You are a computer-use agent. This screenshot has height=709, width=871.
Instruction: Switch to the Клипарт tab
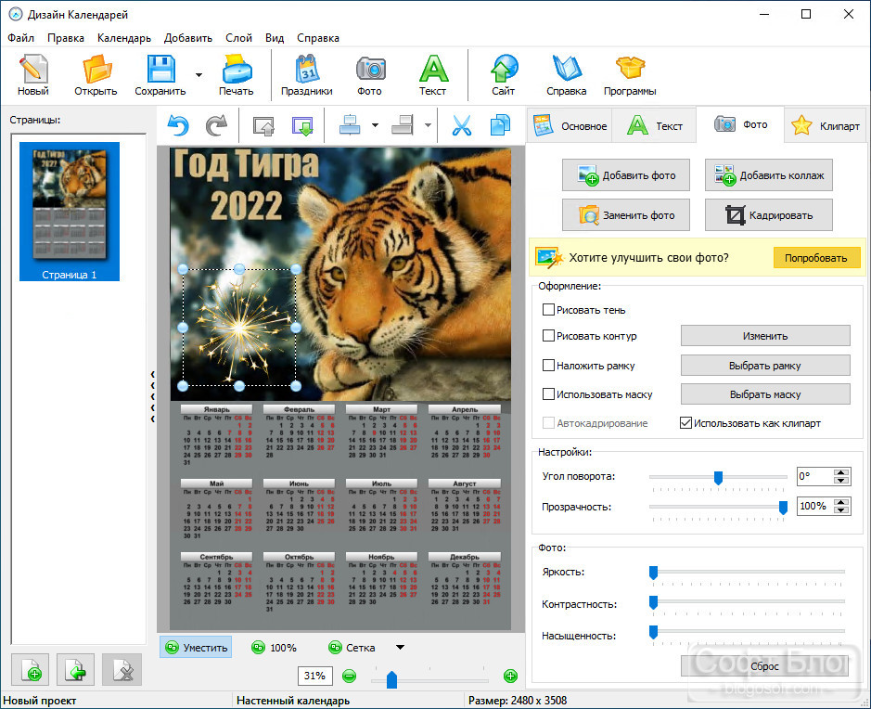(827, 125)
